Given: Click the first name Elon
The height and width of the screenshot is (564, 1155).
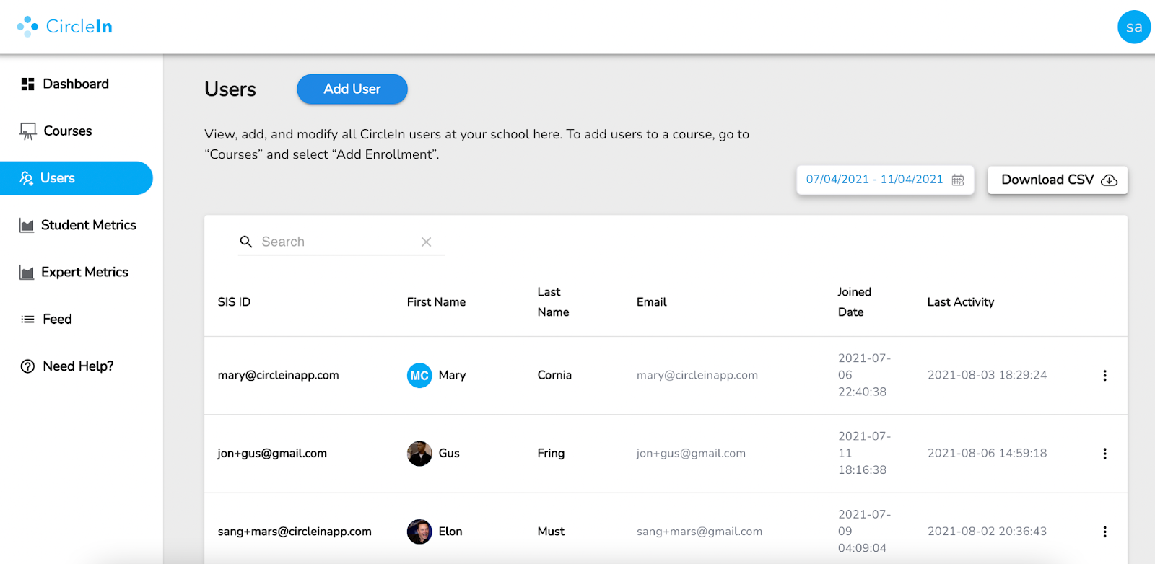Looking at the screenshot, I should 450,532.
